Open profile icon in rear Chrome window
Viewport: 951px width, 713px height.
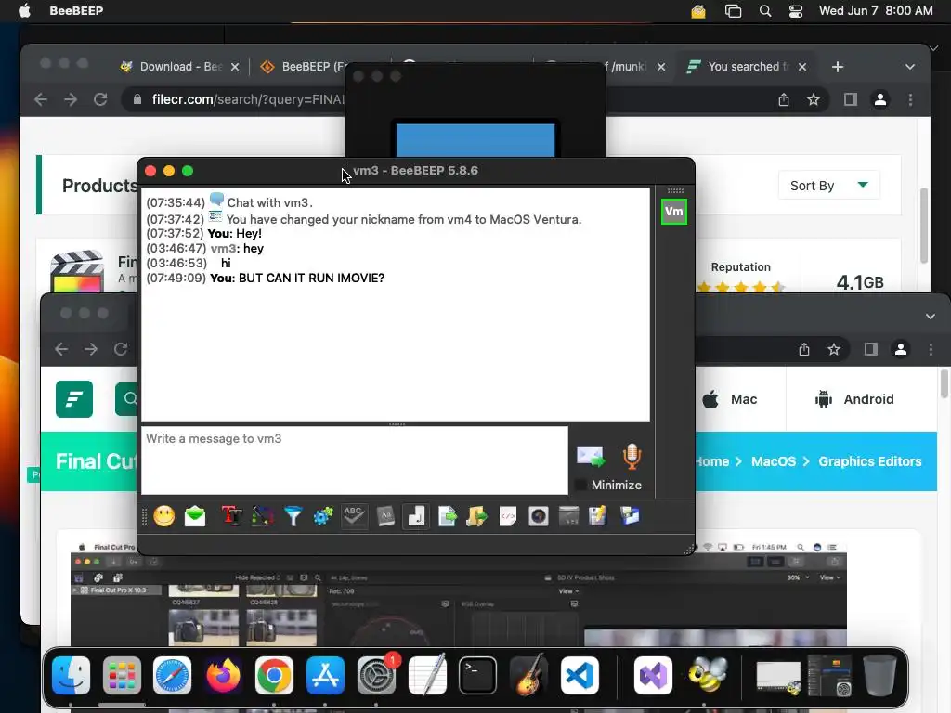(x=880, y=99)
